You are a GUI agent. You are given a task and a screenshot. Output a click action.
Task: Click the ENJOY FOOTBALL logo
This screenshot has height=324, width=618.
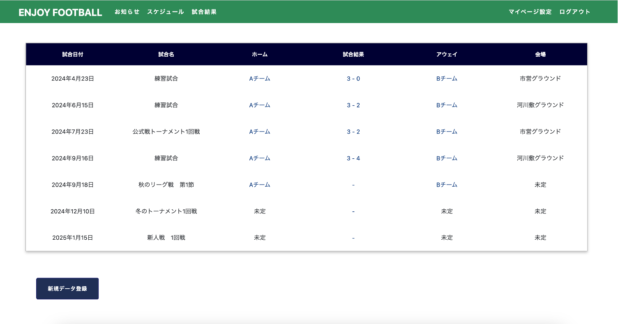60,13
